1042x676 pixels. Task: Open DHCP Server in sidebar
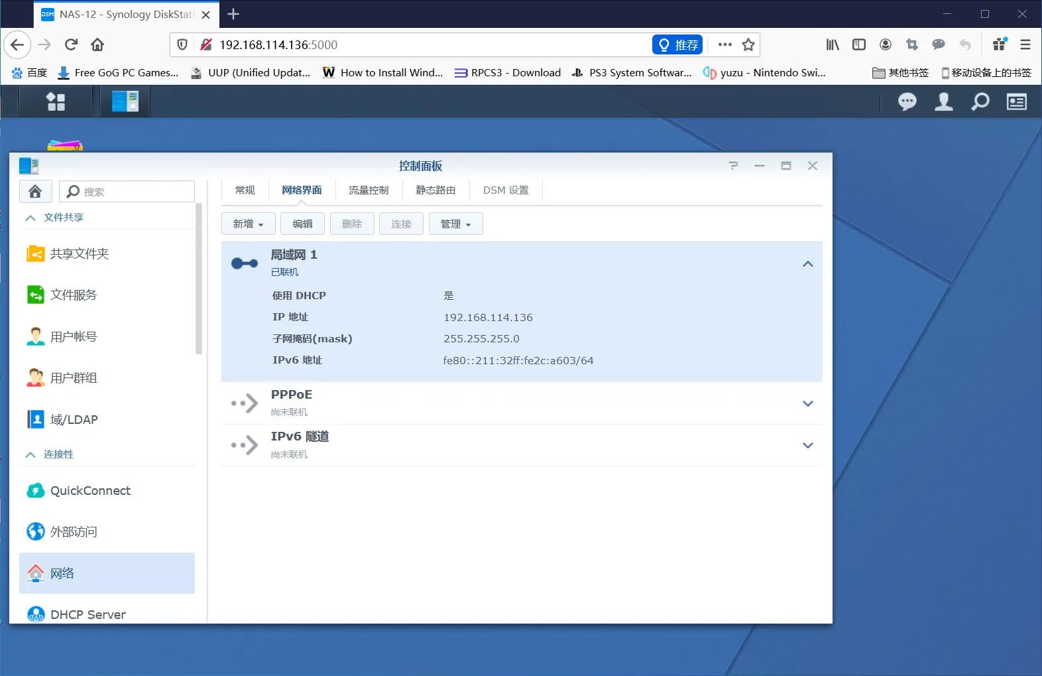pos(107,614)
